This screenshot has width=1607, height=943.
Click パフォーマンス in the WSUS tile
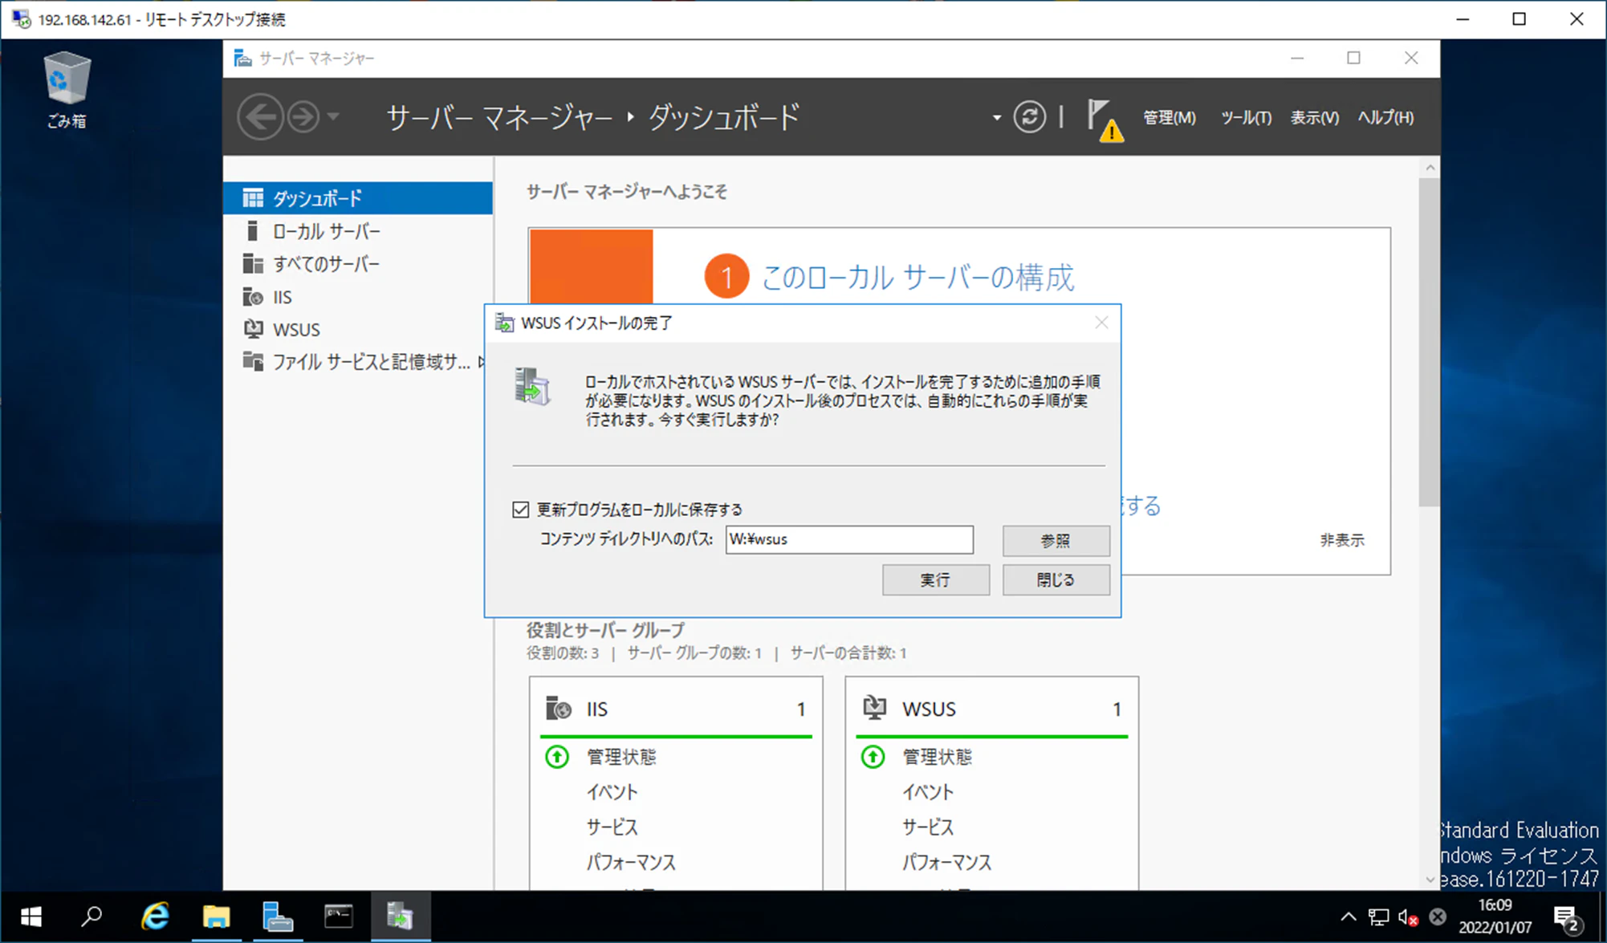(x=946, y=863)
